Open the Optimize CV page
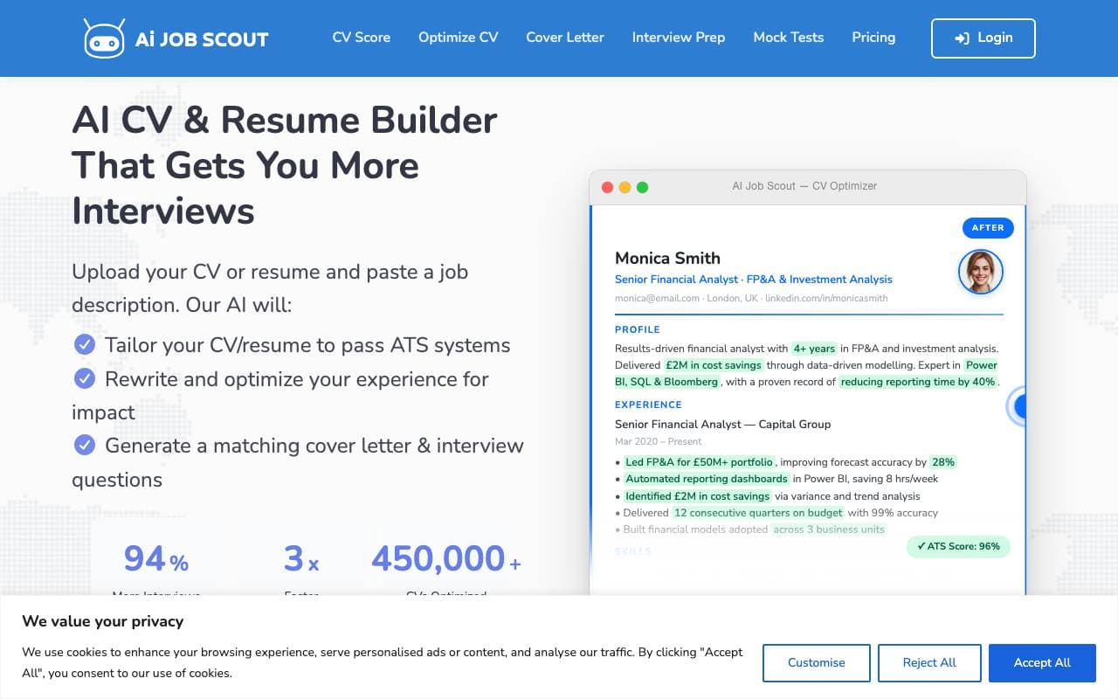Screen dimensions: 1118x699 [459, 38]
